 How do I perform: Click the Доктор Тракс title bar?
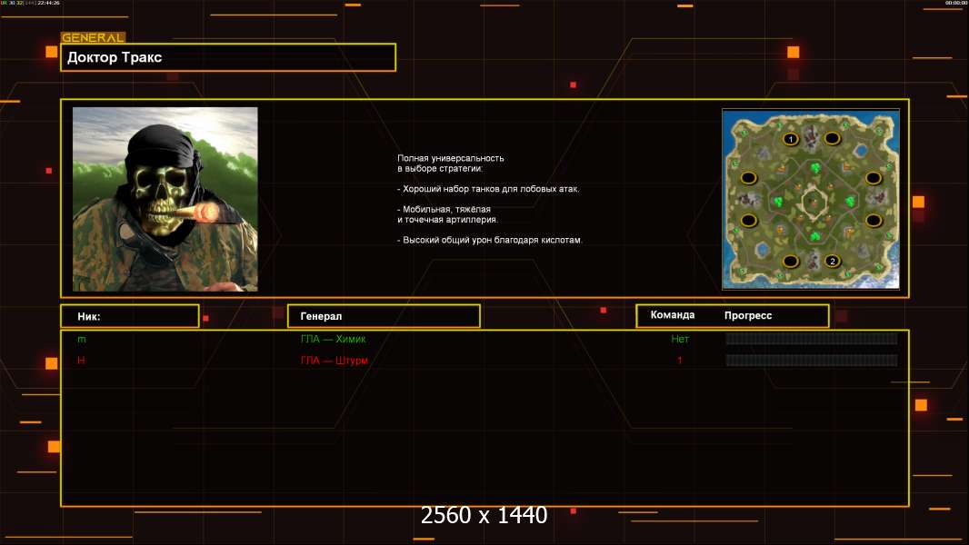[x=228, y=57]
